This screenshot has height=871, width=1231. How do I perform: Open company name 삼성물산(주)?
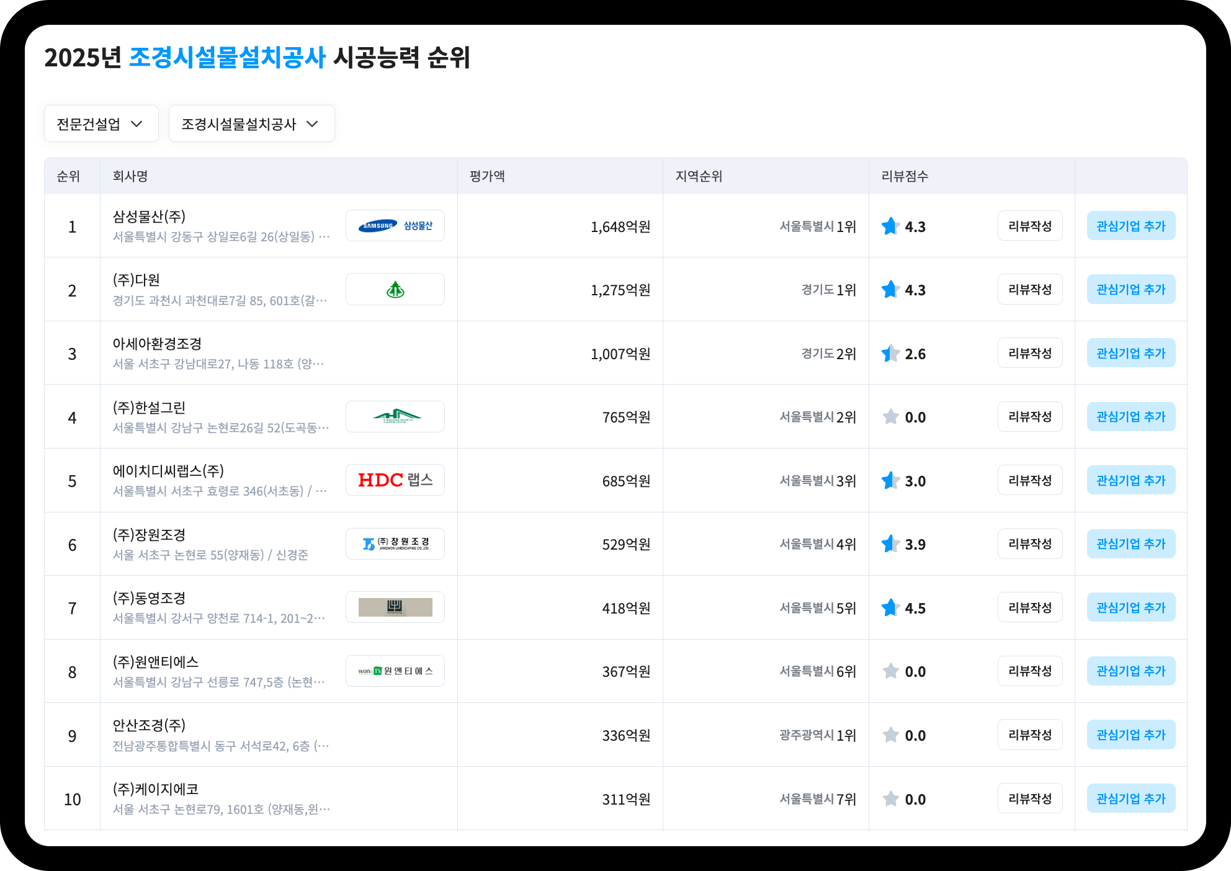pos(149,217)
